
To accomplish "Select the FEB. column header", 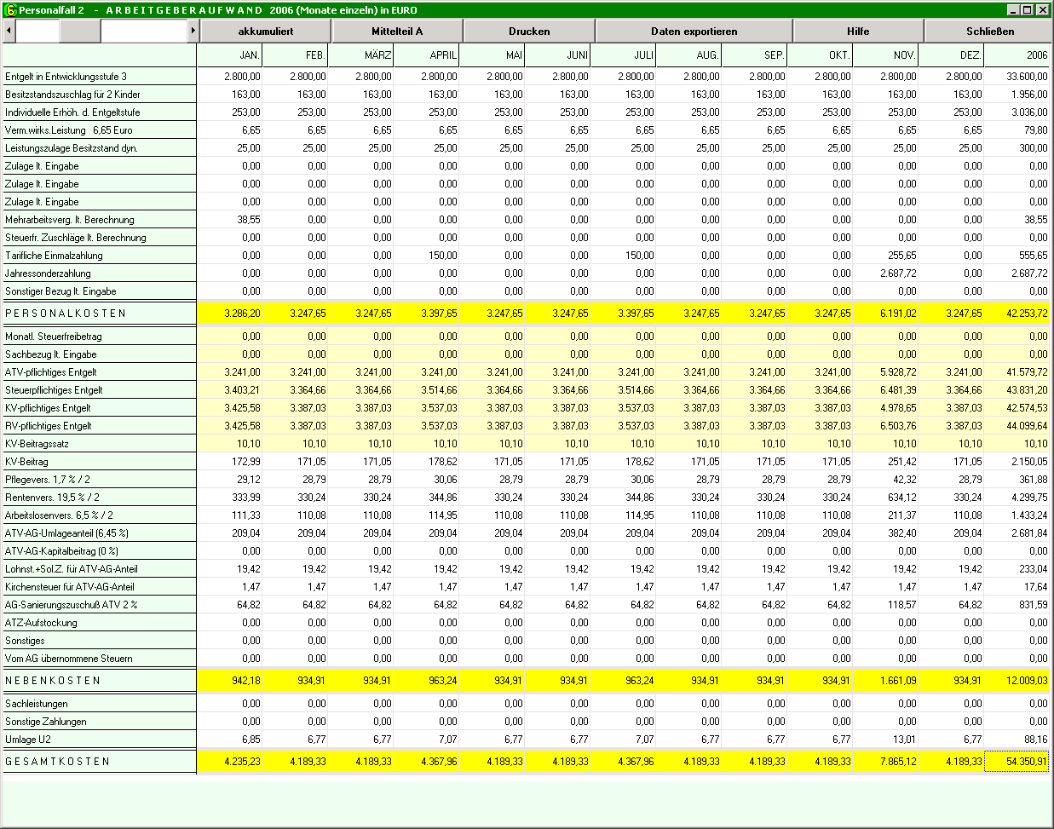I will tap(296, 55).
